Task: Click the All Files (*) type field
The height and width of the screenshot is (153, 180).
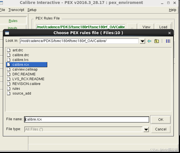Action: pyautogui.click(x=83, y=129)
